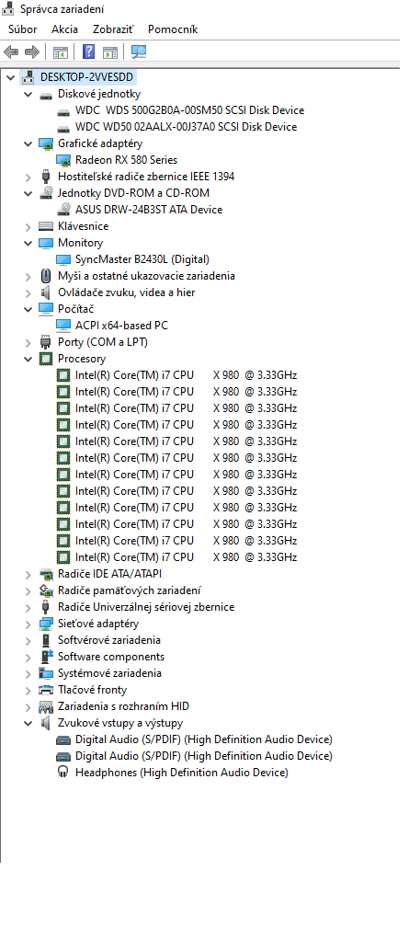This screenshot has width=408, height=951.
Task: Collapse the Grafické adaptéry category
Action: tap(28, 143)
